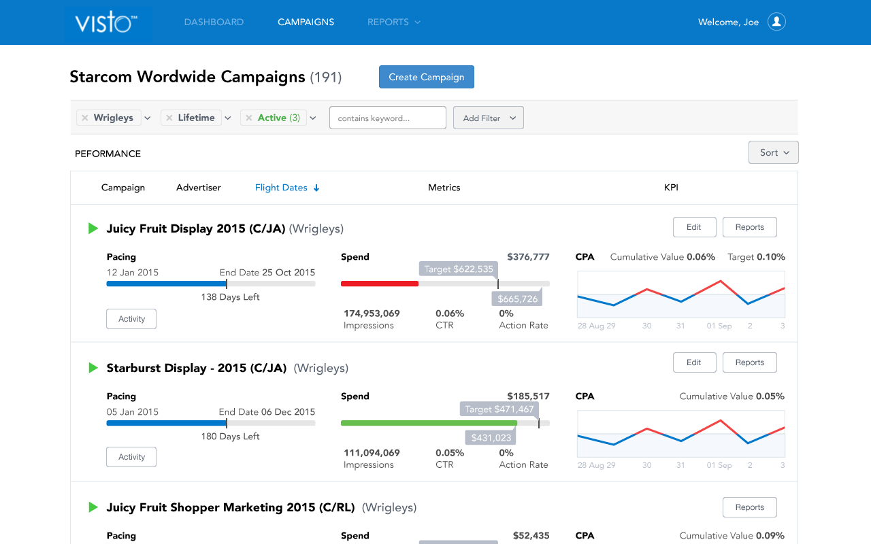Remove the Wrigleys filter tag

point(85,118)
